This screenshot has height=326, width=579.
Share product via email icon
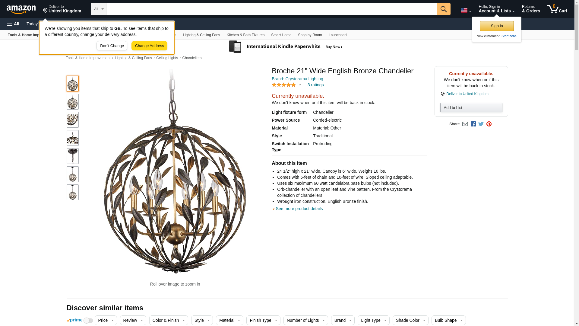465,124
